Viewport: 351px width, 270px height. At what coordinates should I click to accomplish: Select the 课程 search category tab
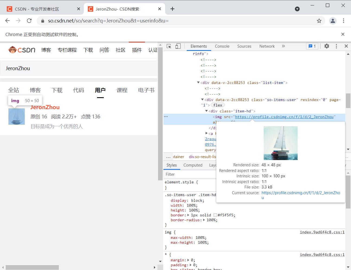pyautogui.click(x=122, y=90)
